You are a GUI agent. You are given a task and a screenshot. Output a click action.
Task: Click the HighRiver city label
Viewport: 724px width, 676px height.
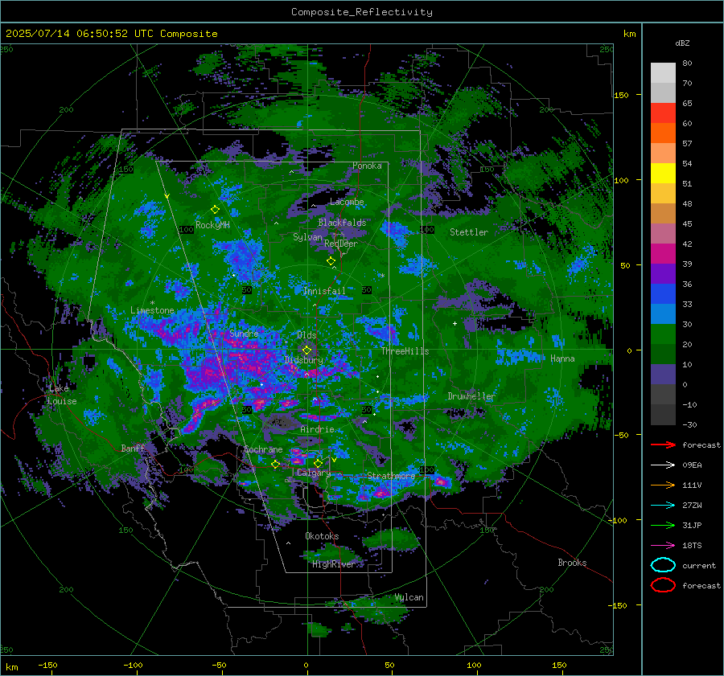point(333,564)
